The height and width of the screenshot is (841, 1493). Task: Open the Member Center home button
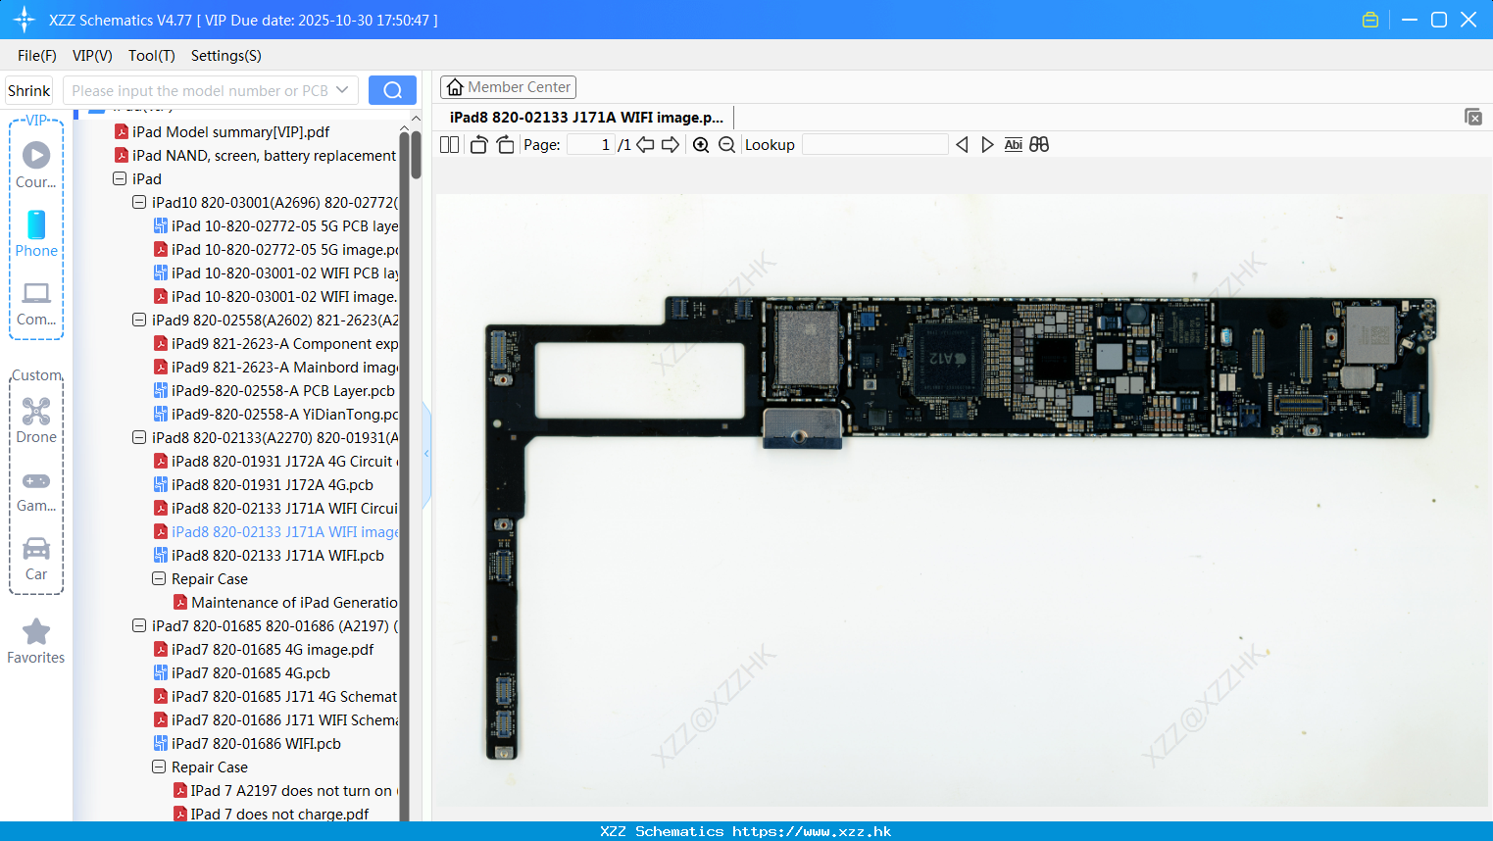(x=508, y=87)
